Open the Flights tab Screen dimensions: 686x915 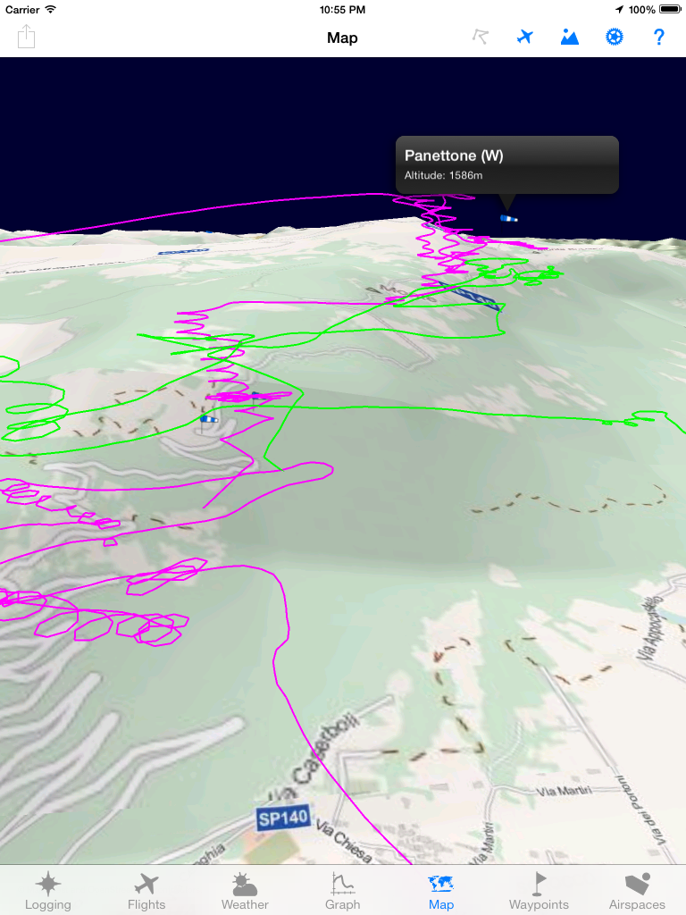pos(146,891)
